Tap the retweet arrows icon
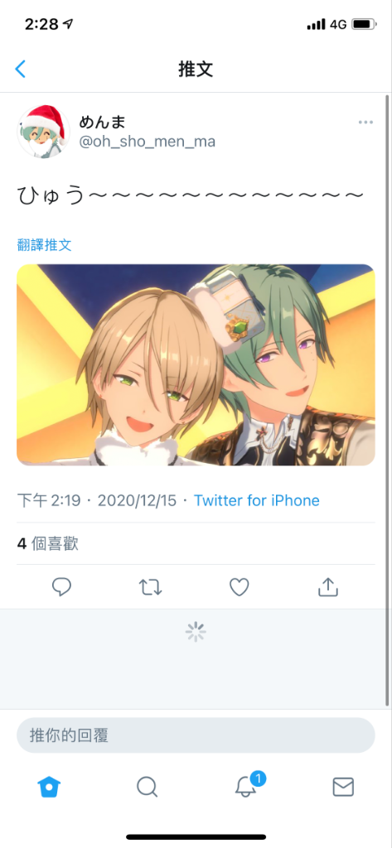 (151, 587)
